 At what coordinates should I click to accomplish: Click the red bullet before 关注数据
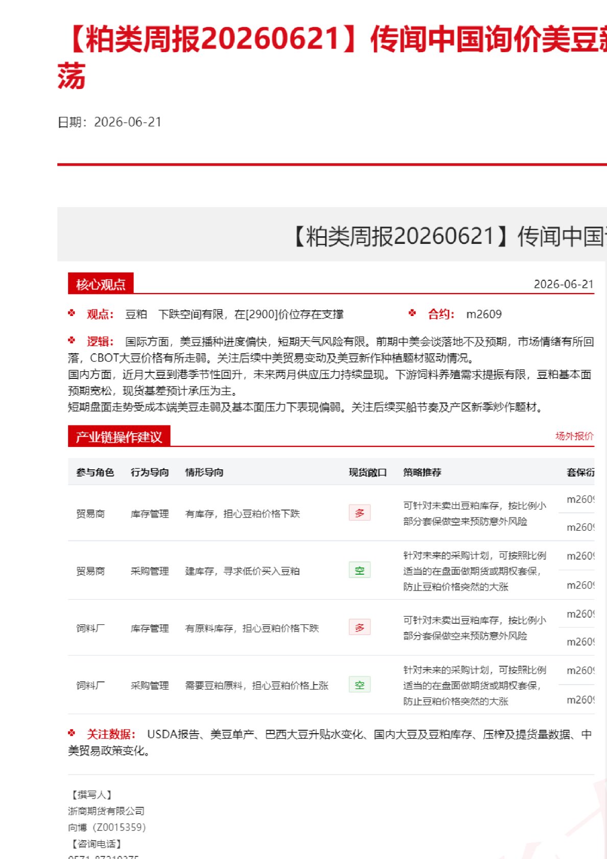[x=72, y=733]
